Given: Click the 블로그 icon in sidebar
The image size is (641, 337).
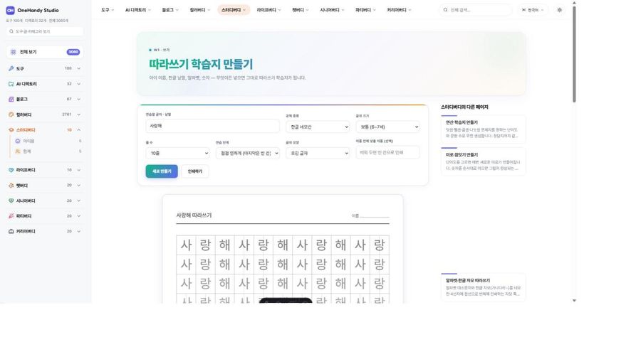Looking at the screenshot, I should [11, 99].
